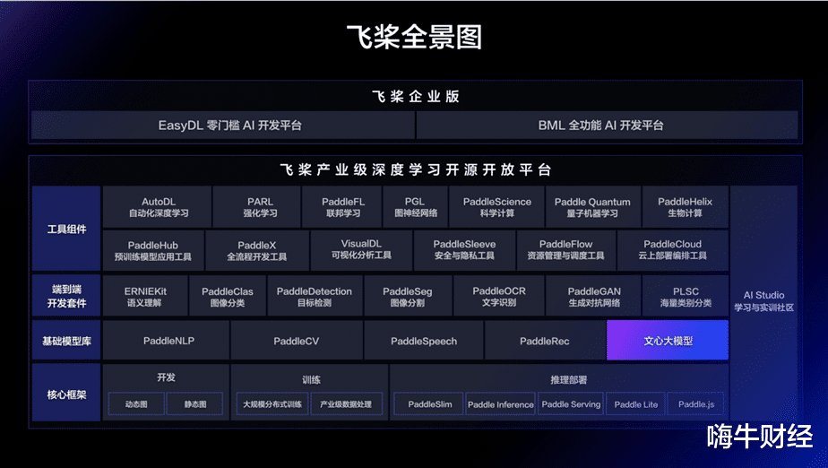
Task: Open the PaddleSeg 图像分割 tile
Action: [x=409, y=296]
